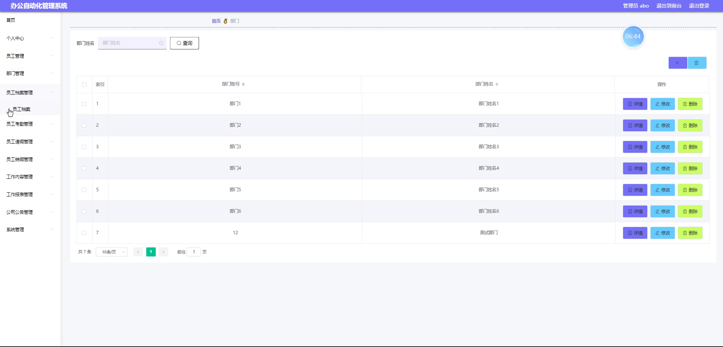Check the checkbox for row 部门2
This screenshot has width=723, height=347.
click(x=84, y=126)
